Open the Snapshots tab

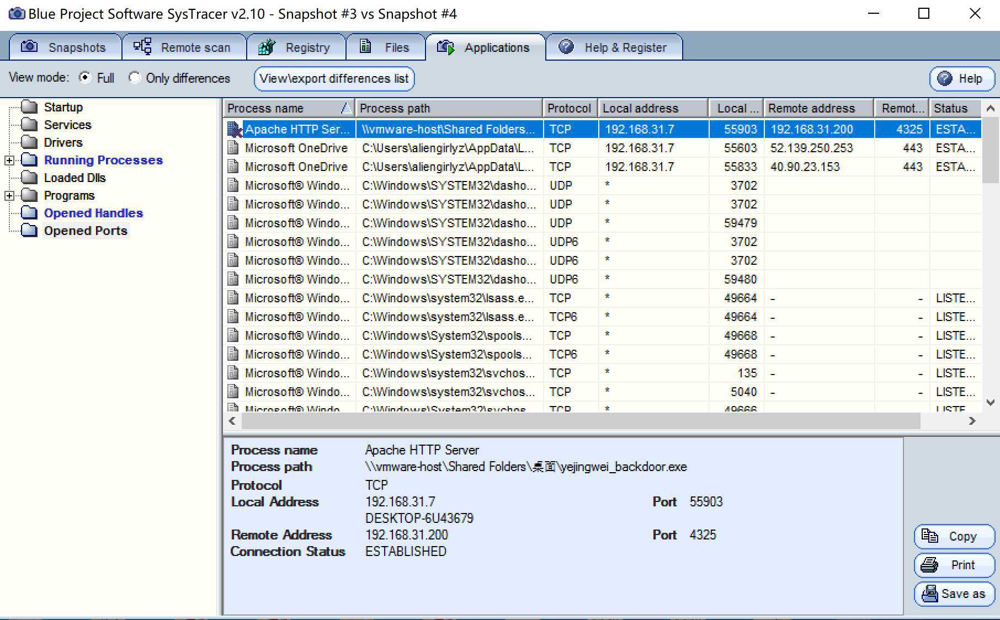[x=65, y=47]
